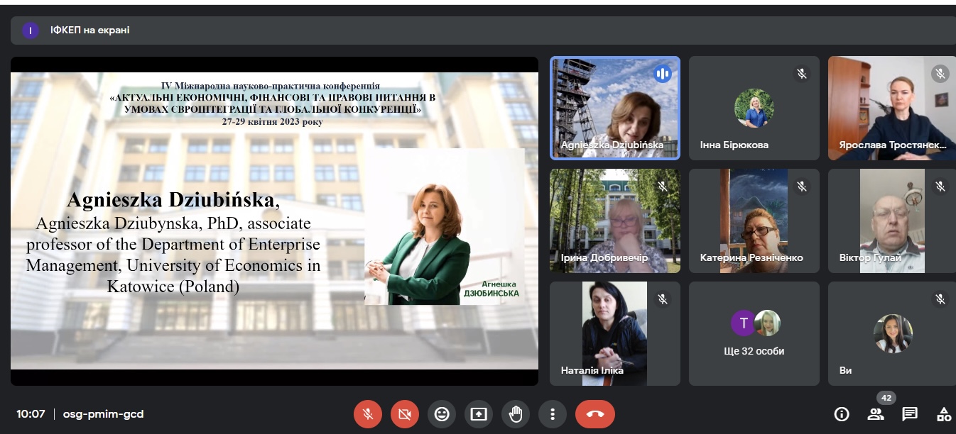The width and height of the screenshot is (956, 434).
Task: Click the muted mic icon on Ірина Добривечір's tile
Action: pyautogui.click(x=663, y=186)
